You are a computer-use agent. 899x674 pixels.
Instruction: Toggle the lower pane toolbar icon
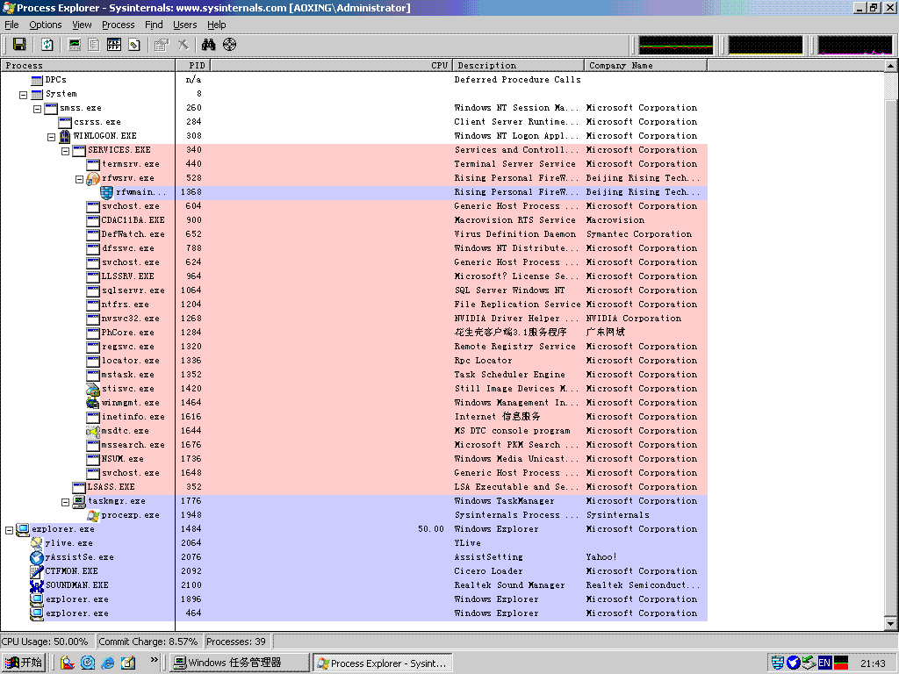(114, 45)
